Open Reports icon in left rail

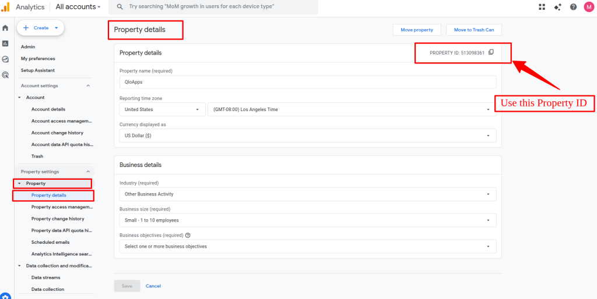point(5,44)
